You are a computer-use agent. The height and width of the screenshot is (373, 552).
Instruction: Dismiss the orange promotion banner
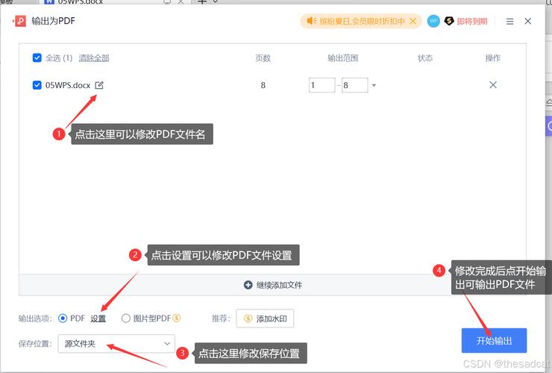(x=413, y=21)
